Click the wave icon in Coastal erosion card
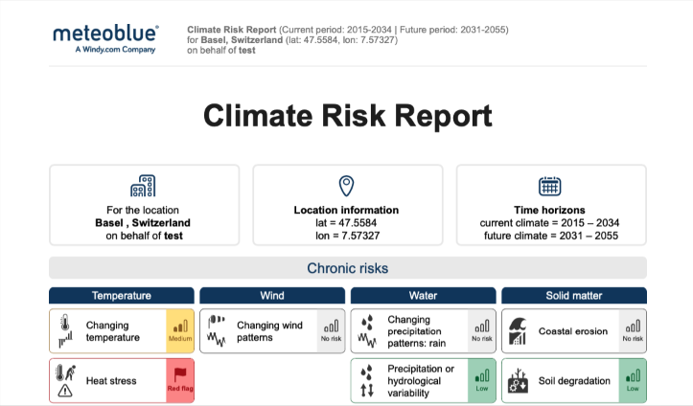Image resolution: width=693 pixels, height=406 pixels. point(518,331)
